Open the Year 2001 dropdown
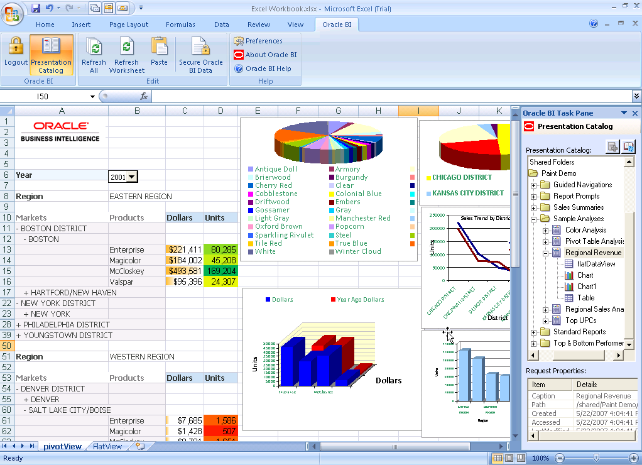 click(132, 177)
